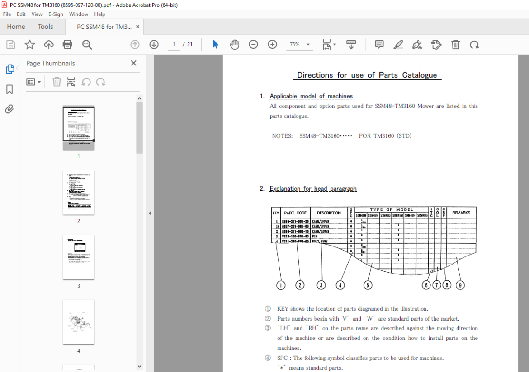Select page 3 thumbnail
Image resolution: width=529 pixels, height=372 pixels.
coord(79,257)
